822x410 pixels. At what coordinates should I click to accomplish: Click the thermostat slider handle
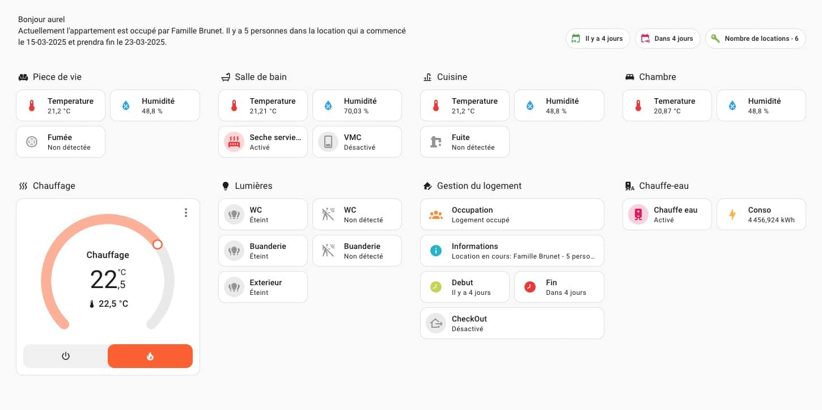click(158, 244)
